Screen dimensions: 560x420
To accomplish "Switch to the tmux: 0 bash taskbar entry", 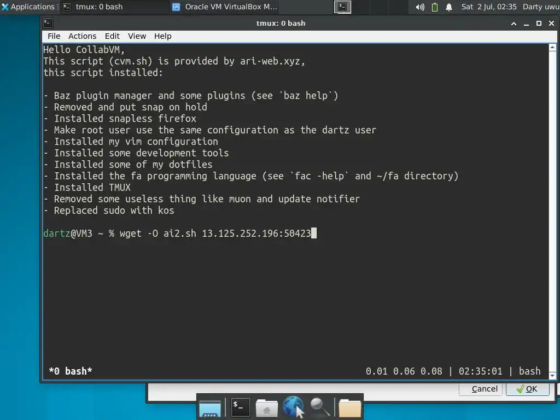I will (114, 7).
